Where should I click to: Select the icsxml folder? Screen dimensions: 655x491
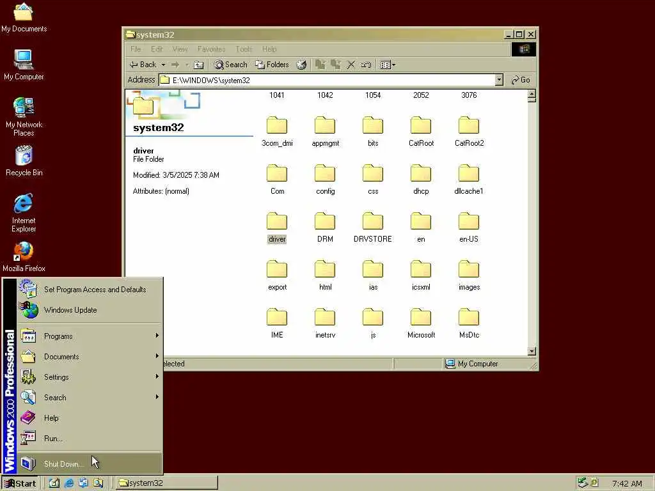click(421, 276)
